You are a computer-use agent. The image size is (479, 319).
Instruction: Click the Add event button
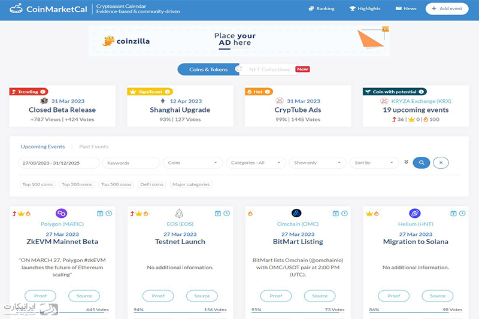pyautogui.click(x=447, y=8)
